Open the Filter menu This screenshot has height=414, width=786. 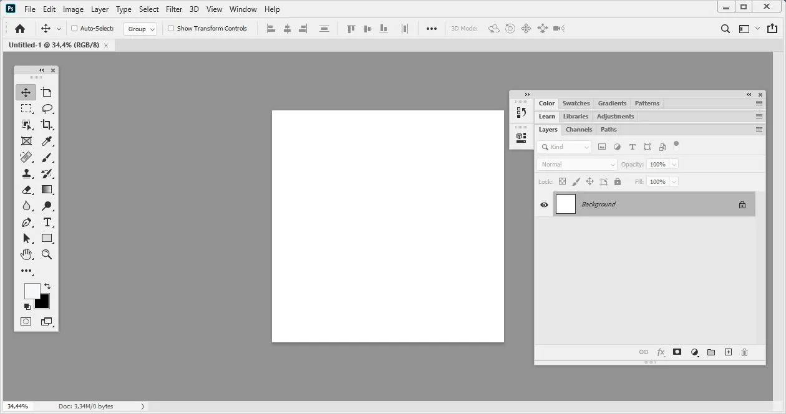click(x=173, y=9)
